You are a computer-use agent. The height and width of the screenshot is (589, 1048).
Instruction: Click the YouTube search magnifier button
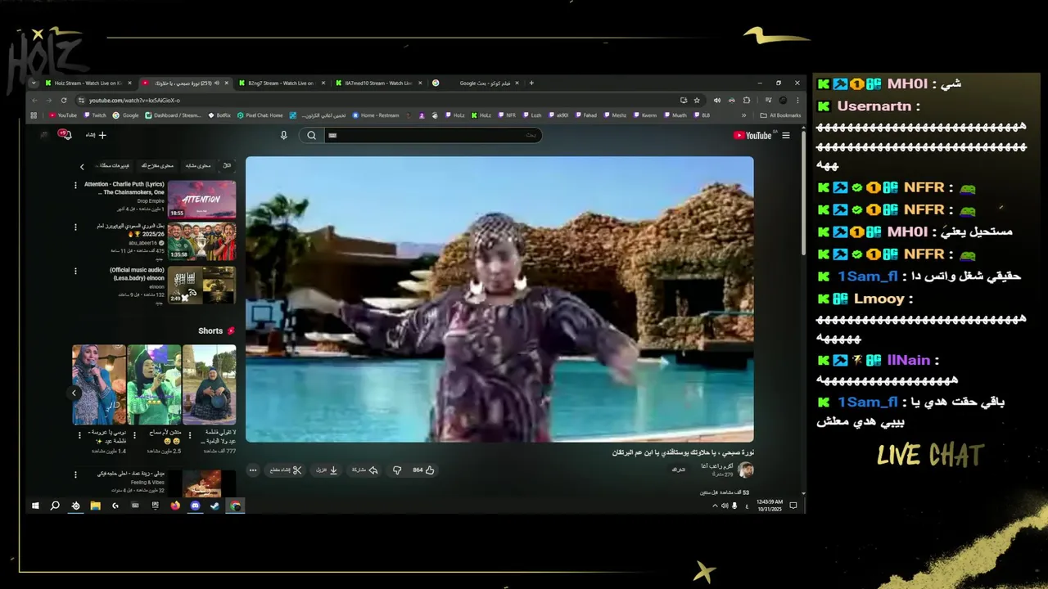pos(311,135)
